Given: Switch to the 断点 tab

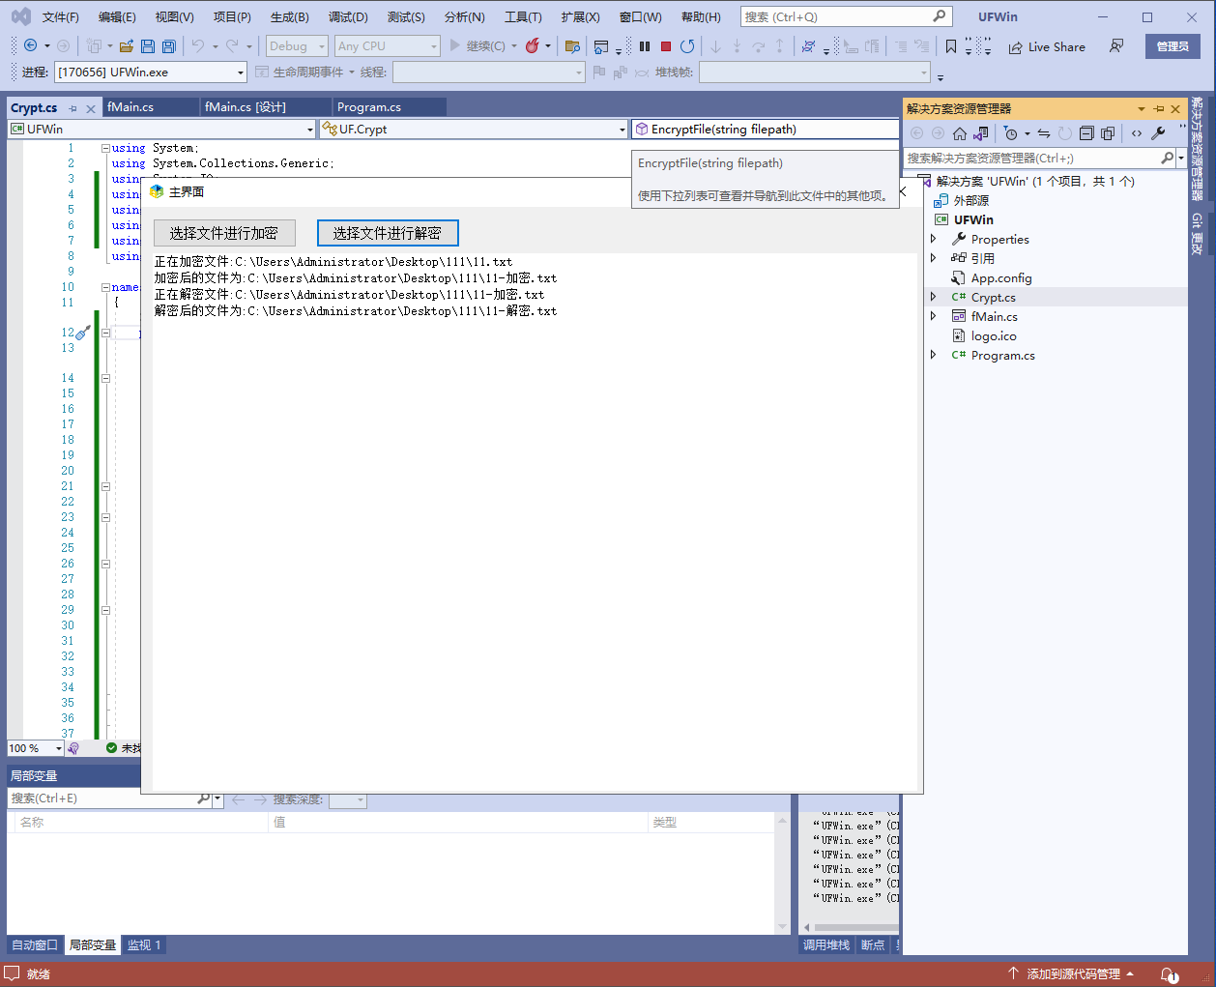Looking at the screenshot, I should [x=872, y=944].
